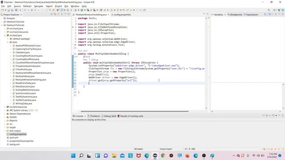Open Results of running suite tab

[x=130, y=116]
